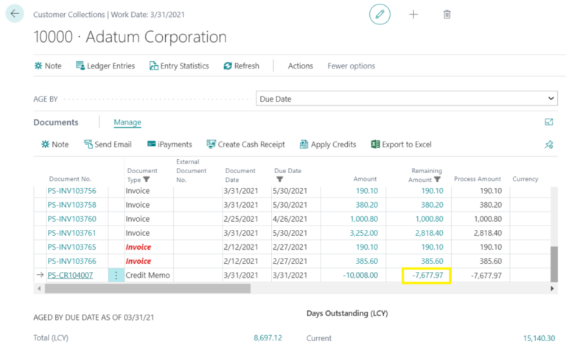The image size is (566, 350).
Task: Go back with the arrow button
Action: tap(15, 14)
